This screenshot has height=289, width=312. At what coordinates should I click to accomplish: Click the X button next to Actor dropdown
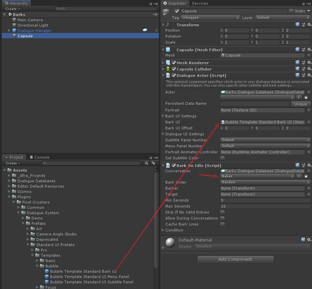(x=298, y=97)
